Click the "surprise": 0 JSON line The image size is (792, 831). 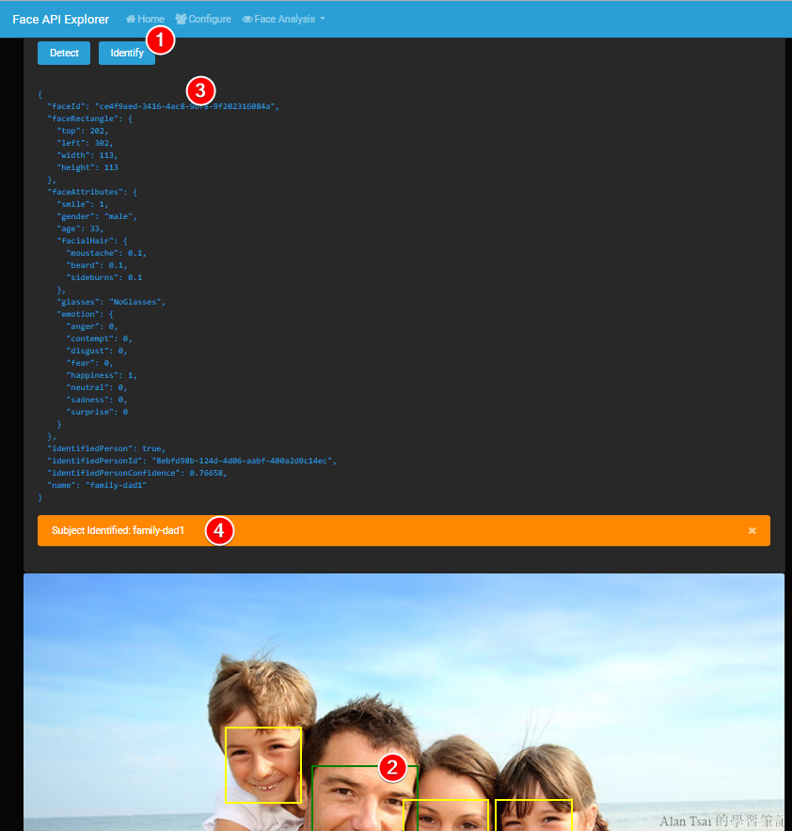tap(97, 412)
